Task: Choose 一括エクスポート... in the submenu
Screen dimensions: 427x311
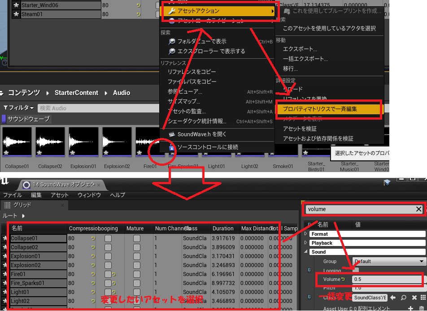Action: point(305,59)
